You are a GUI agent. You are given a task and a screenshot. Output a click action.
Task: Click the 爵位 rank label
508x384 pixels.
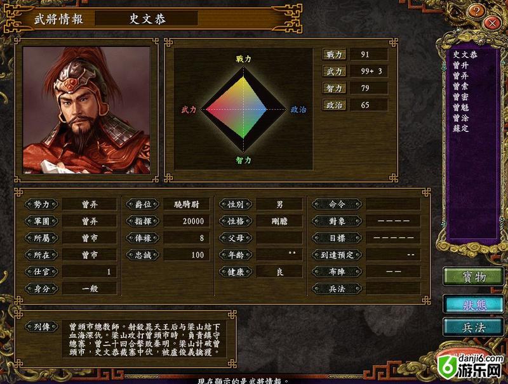click(x=143, y=204)
